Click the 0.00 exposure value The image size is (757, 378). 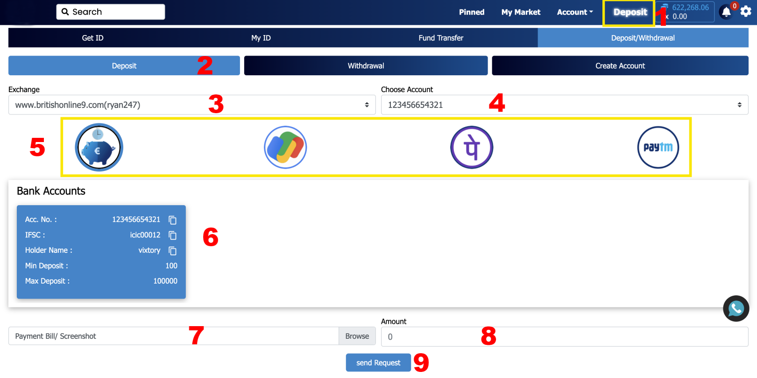pos(679,16)
